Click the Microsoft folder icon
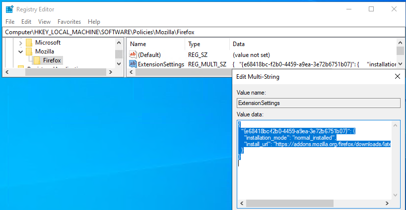406x210 pixels. (29, 43)
